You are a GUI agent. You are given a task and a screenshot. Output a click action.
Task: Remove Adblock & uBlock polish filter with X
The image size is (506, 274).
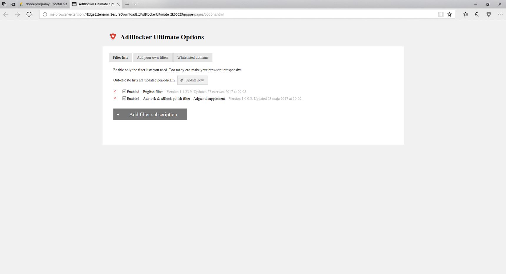pos(115,98)
